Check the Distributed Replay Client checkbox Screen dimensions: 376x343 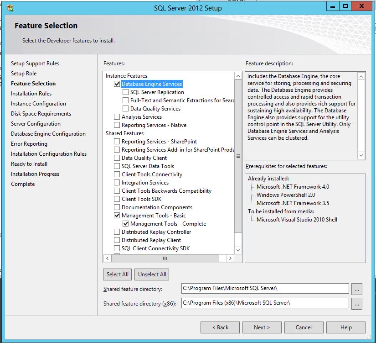pos(117,240)
